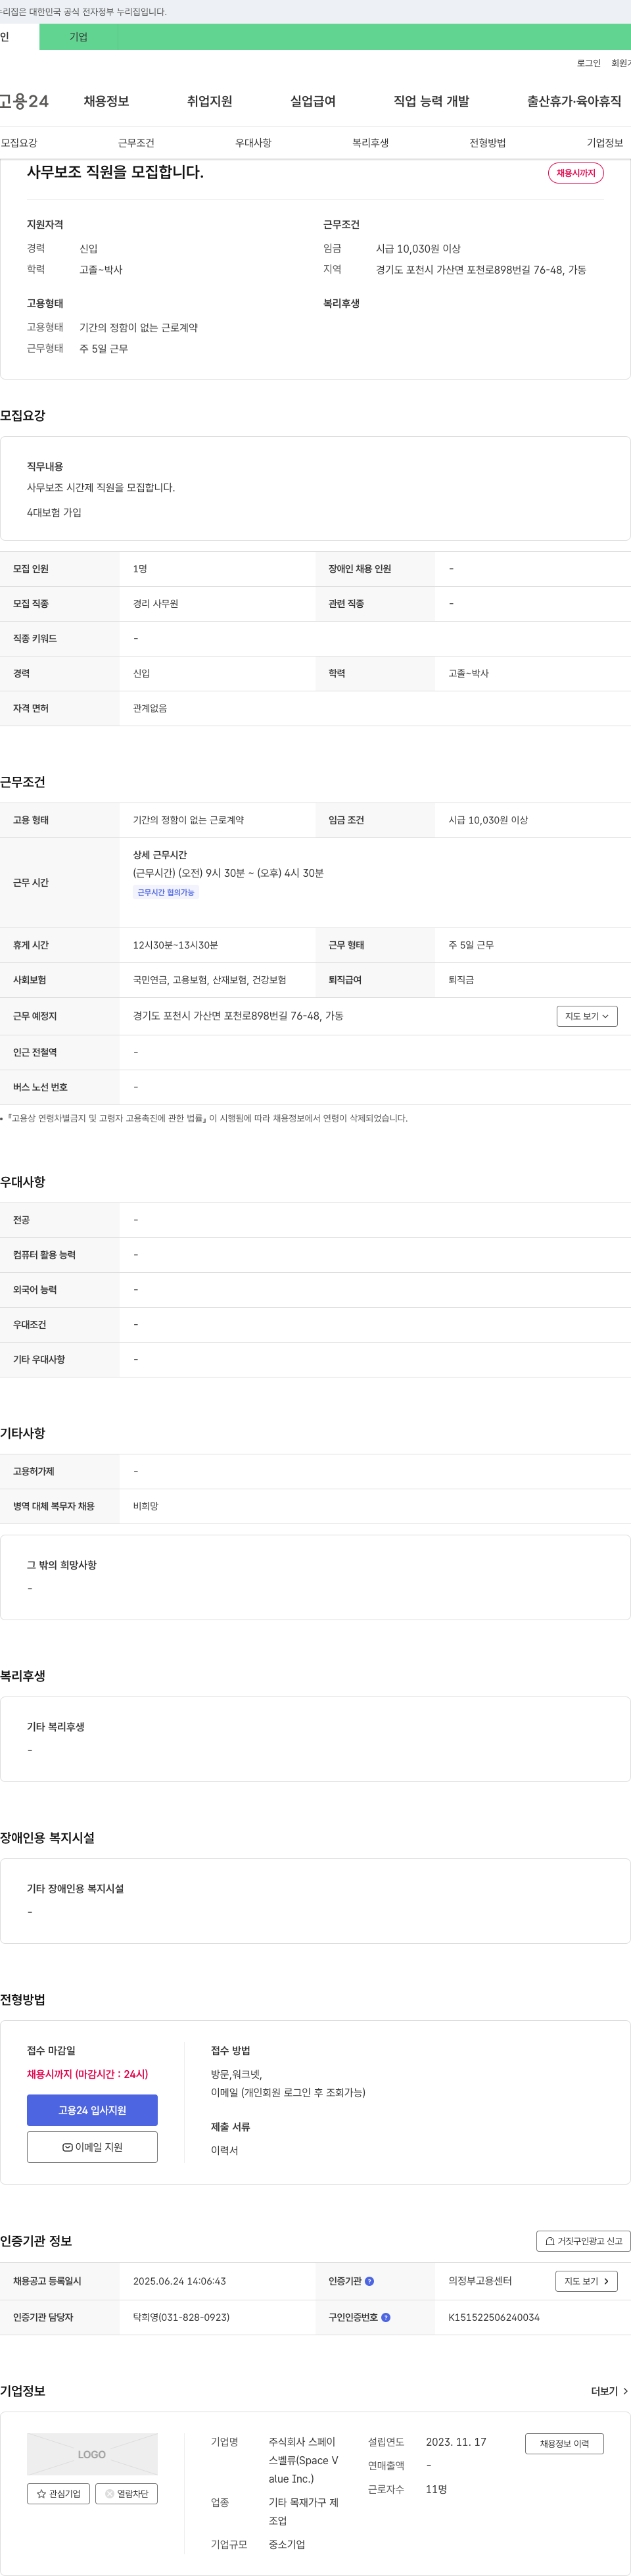Image resolution: width=631 pixels, height=2576 pixels.
Task: Click help icon next to 구인인증번호
Action: [x=385, y=2317]
